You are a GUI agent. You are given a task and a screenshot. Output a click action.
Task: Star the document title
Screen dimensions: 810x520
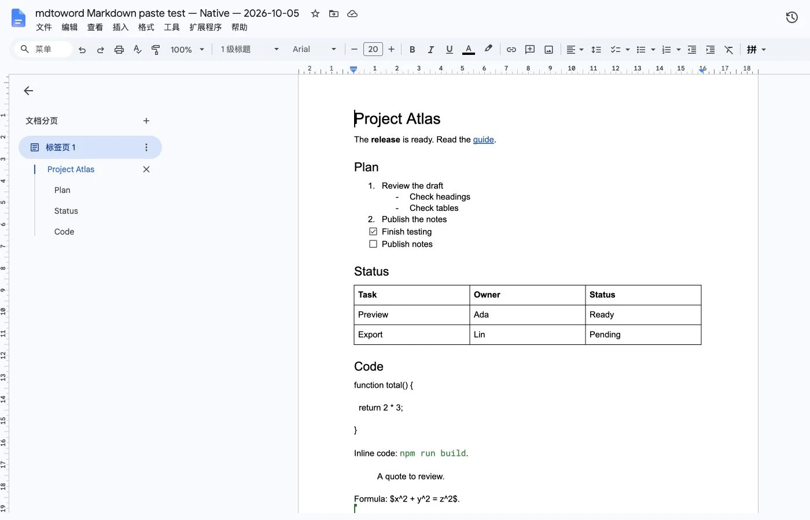tap(315, 13)
